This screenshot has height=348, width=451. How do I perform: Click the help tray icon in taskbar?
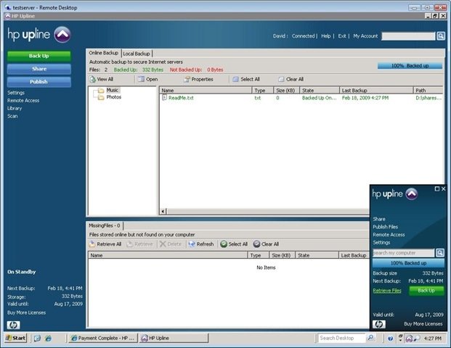point(390,339)
